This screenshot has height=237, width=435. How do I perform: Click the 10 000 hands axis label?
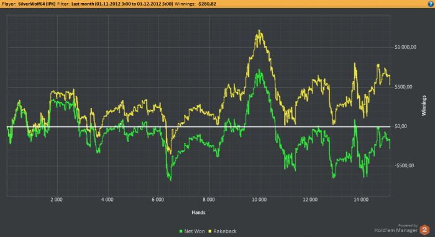pos(259,200)
